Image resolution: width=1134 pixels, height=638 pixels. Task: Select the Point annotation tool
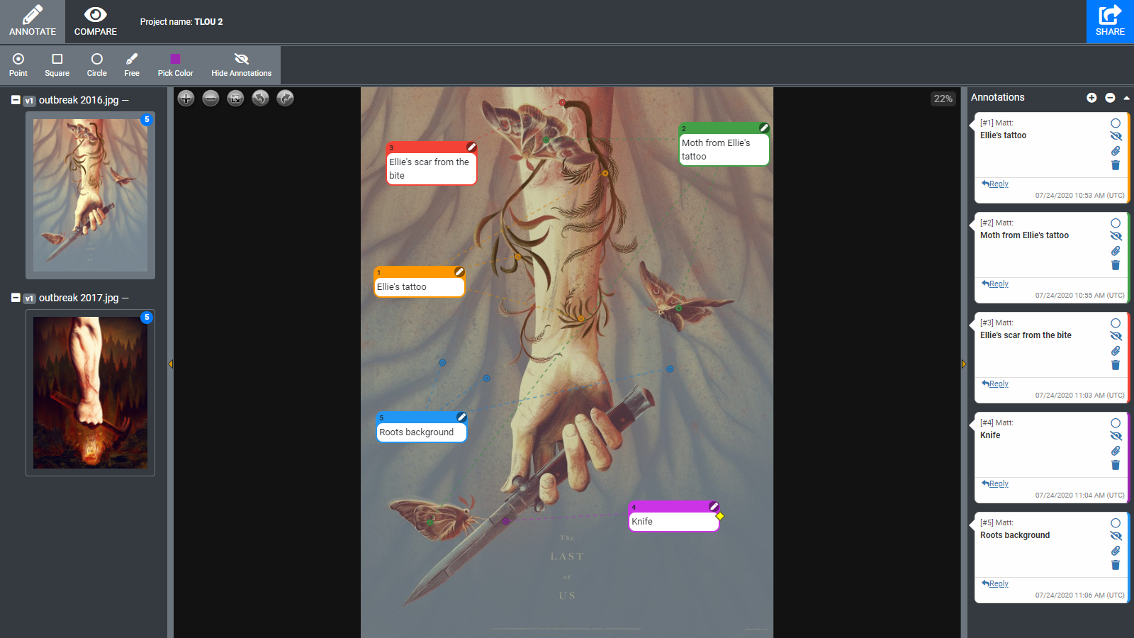[18, 65]
